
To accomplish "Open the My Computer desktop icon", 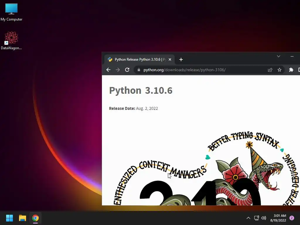I will [x=11, y=12].
